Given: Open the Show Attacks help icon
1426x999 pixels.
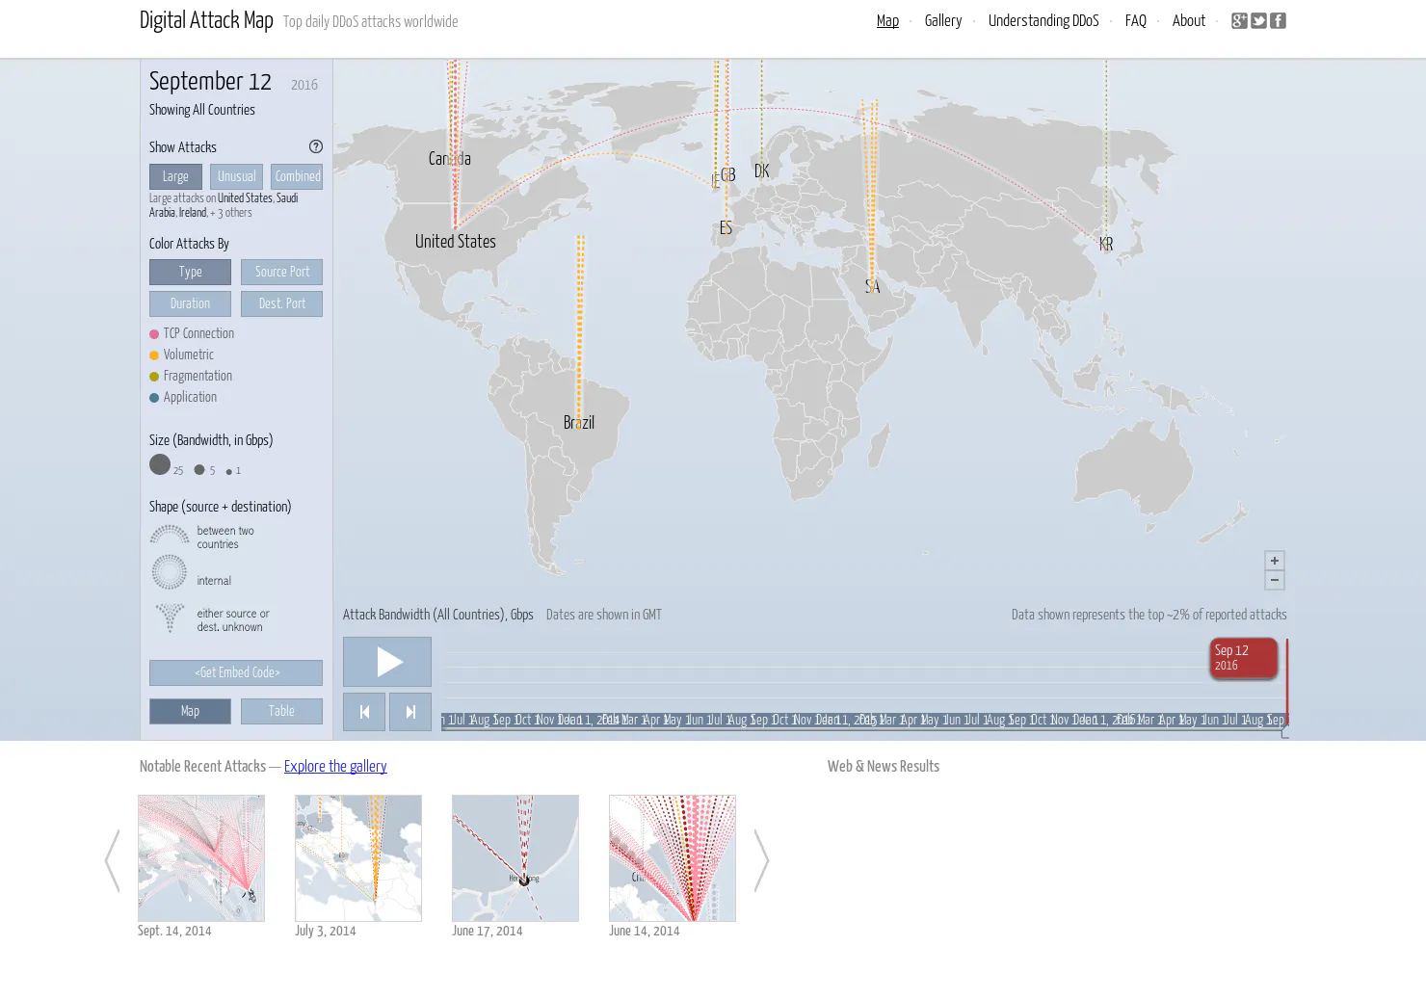Looking at the screenshot, I should tap(316, 146).
